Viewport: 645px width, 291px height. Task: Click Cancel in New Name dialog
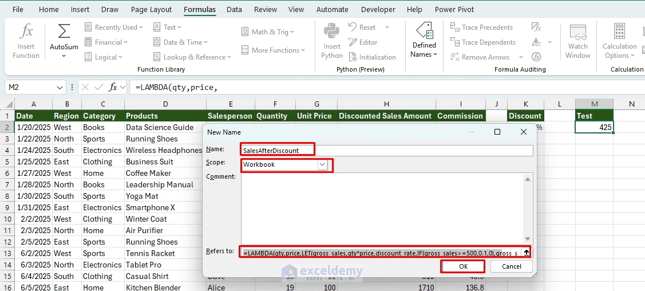click(512, 266)
